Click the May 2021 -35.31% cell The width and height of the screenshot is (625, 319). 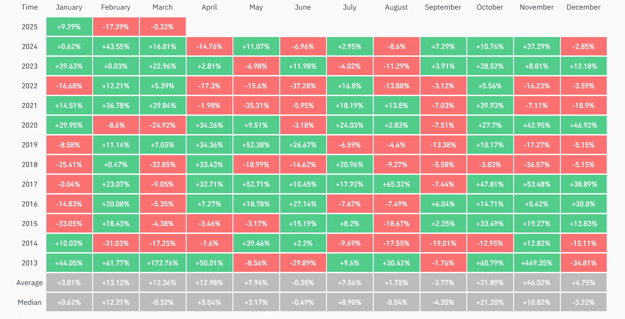(x=256, y=106)
